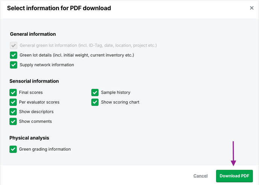Uncheck the Sample history checkbox box
Viewport: 259px width, 185px height.
click(95, 93)
